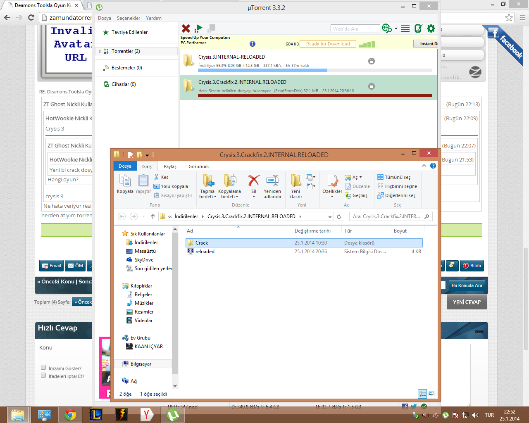Click Kes scissors in ribbon
Screen dimensions: 529x423
161,177
